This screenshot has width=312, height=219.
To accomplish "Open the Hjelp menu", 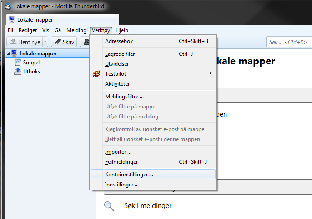I will [122, 30].
